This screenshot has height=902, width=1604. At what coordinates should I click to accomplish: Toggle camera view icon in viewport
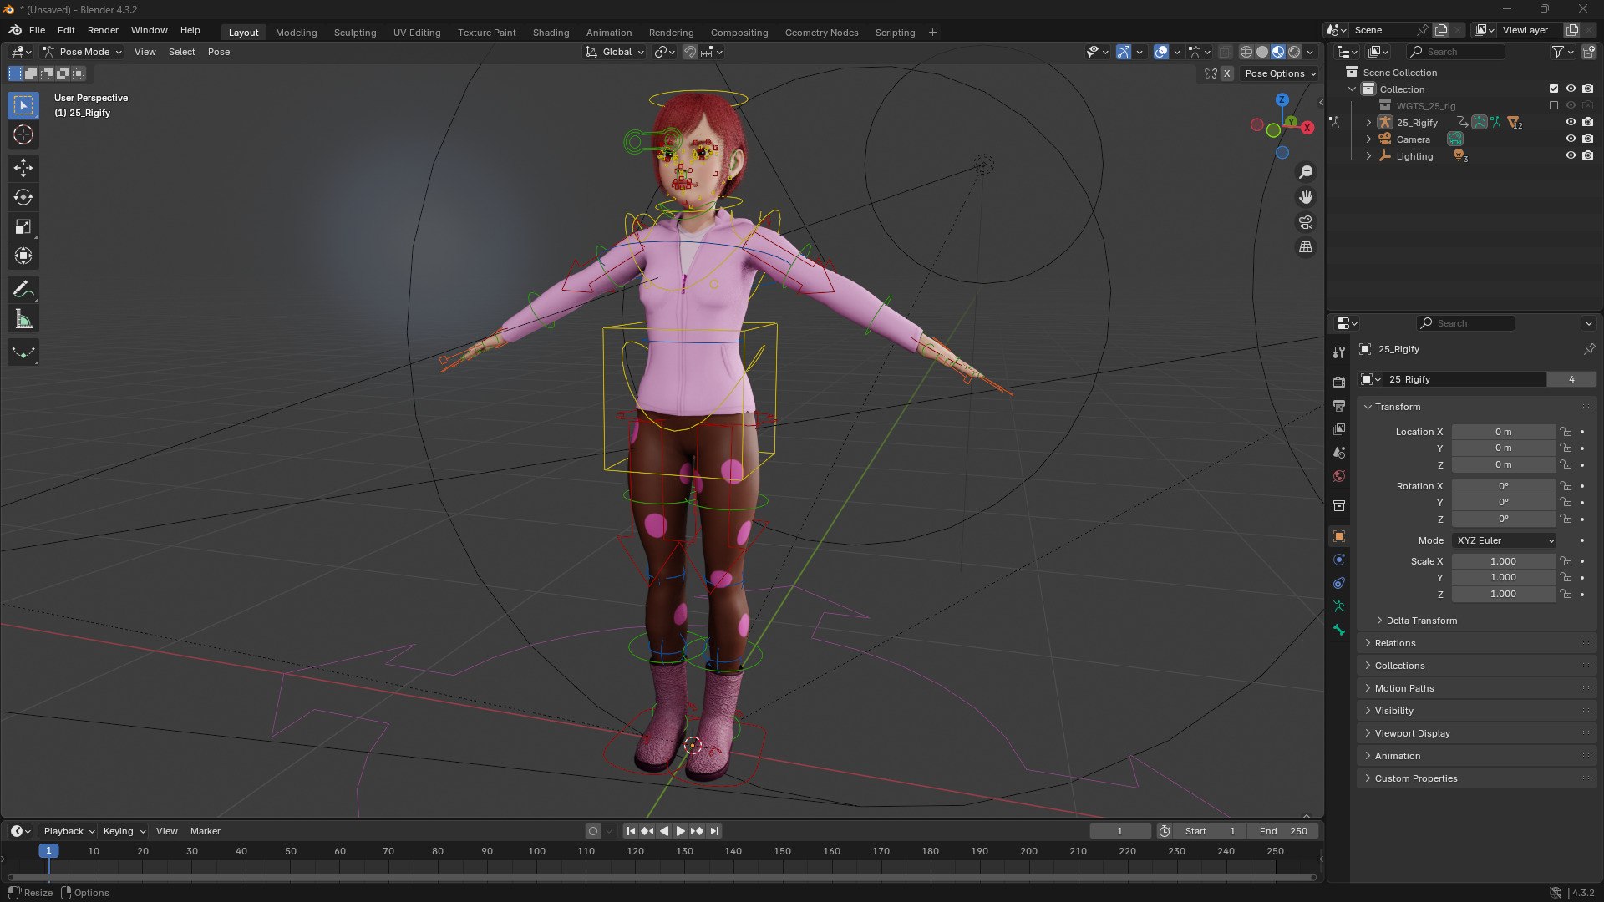(x=1306, y=222)
